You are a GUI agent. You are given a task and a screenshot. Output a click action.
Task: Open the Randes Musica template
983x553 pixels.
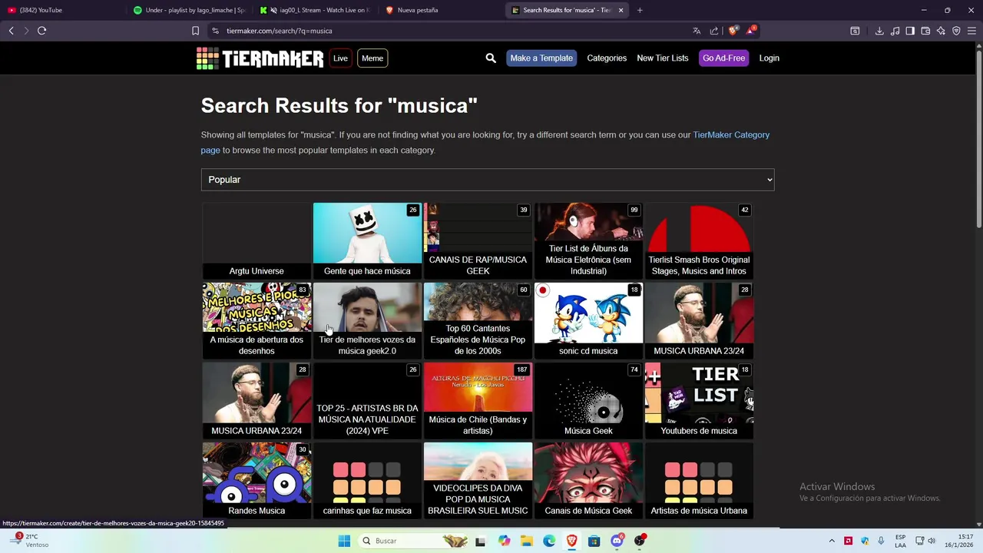tap(257, 480)
